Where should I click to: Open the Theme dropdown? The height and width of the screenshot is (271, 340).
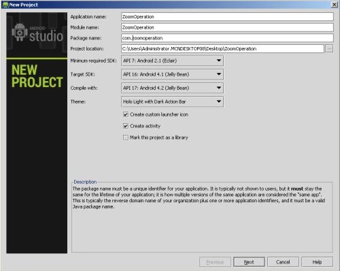[x=172, y=101]
